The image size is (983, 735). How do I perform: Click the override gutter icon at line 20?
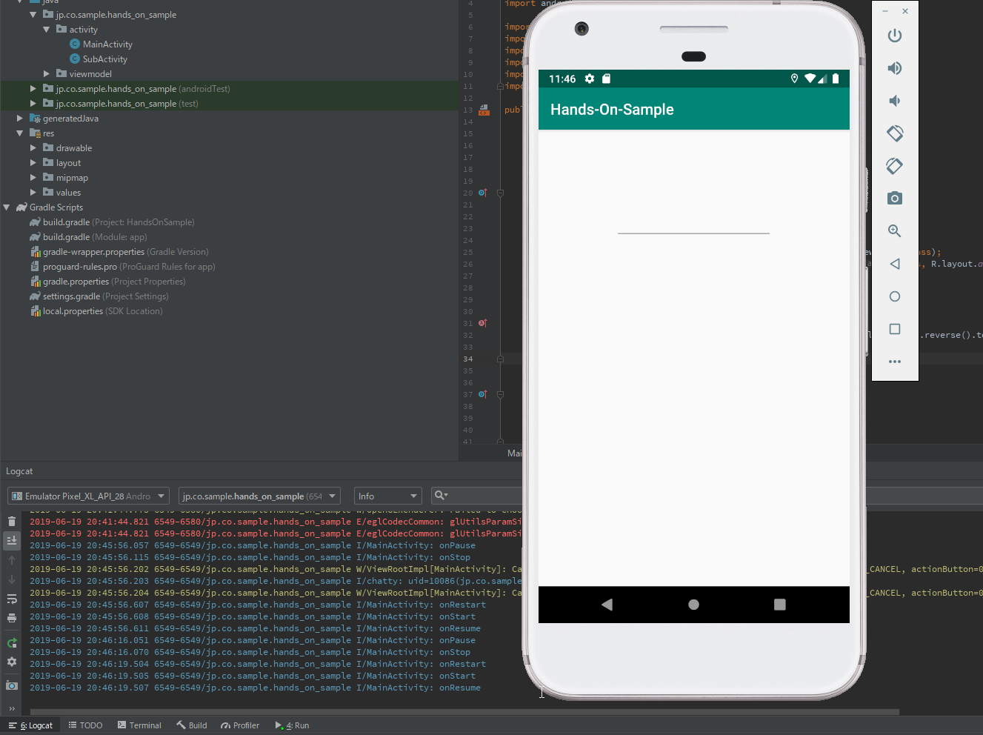click(482, 193)
